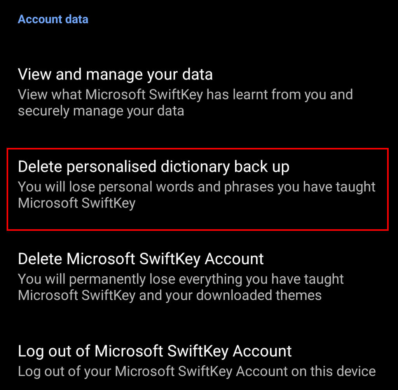Viewport: 398px width, 390px height.
Task: Choose the option that removes downloaded themes
Action: click(x=169, y=295)
